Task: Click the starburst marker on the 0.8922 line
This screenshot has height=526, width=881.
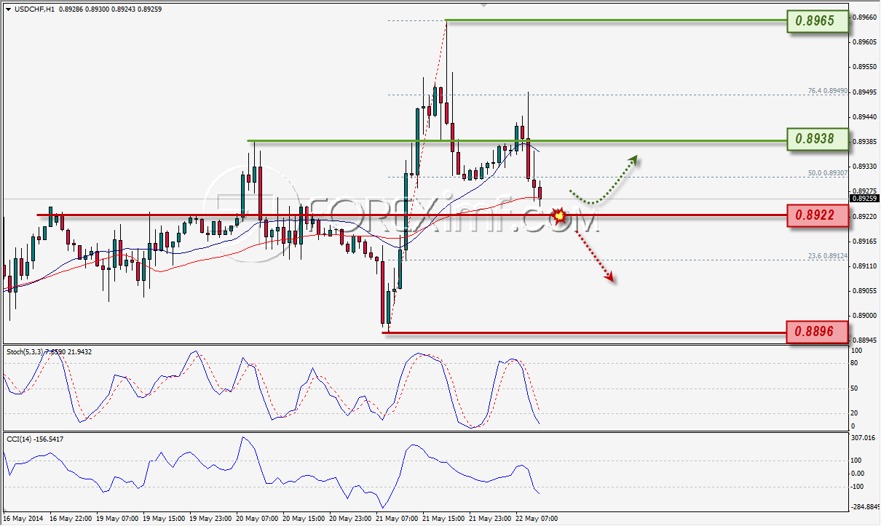Action: click(x=559, y=215)
